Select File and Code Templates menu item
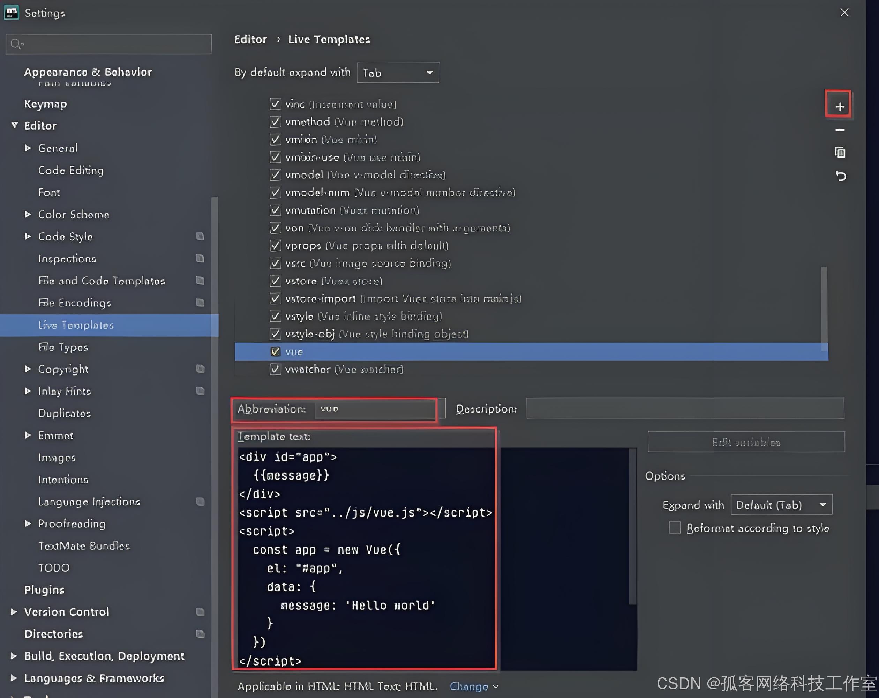The height and width of the screenshot is (698, 879). (101, 281)
